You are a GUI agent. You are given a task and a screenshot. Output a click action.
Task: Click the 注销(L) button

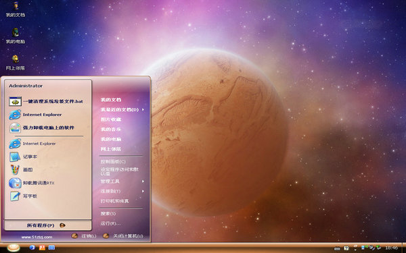point(84,236)
